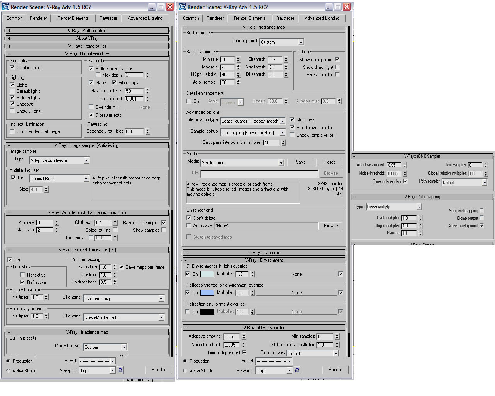Open Raytracer tab in left window

[108, 18]
